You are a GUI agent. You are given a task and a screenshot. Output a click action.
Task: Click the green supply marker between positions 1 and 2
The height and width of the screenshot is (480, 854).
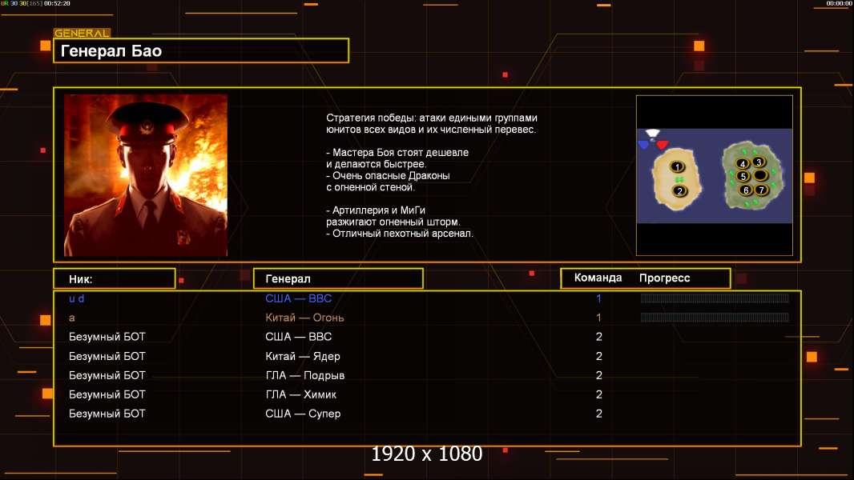point(679,179)
